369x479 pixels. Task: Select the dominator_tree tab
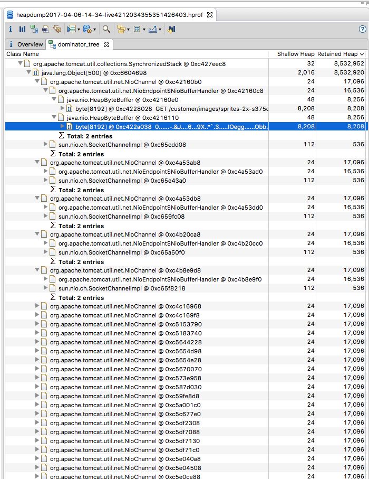coord(79,44)
